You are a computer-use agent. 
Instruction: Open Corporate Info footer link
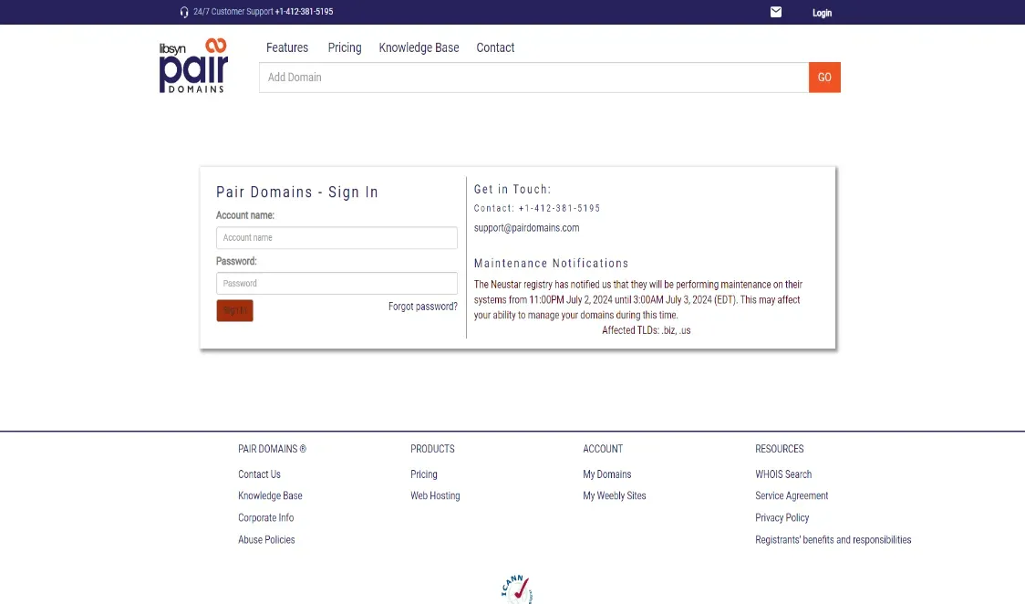click(265, 517)
